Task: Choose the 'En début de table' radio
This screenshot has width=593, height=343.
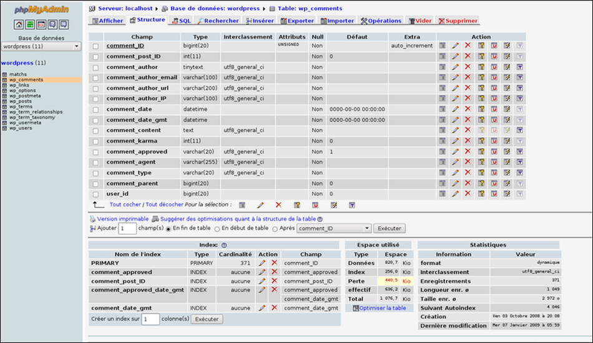Action: coord(217,229)
